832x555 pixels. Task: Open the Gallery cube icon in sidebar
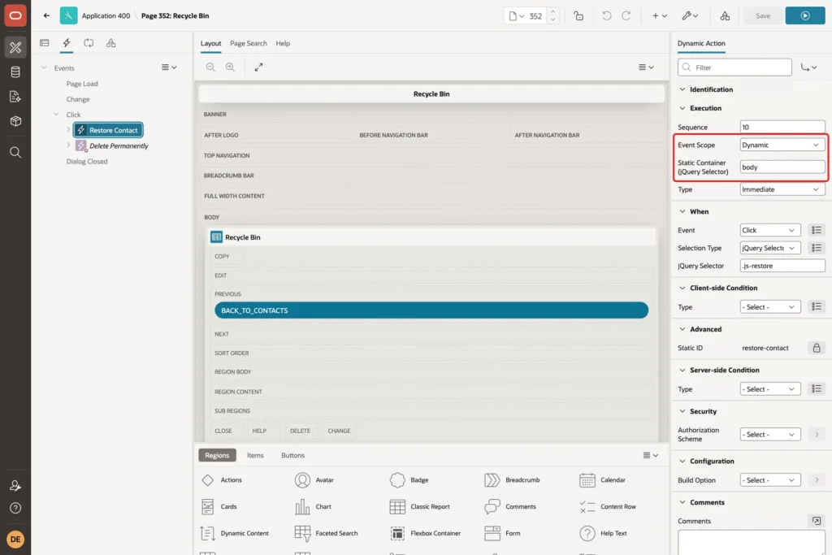[x=15, y=121]
